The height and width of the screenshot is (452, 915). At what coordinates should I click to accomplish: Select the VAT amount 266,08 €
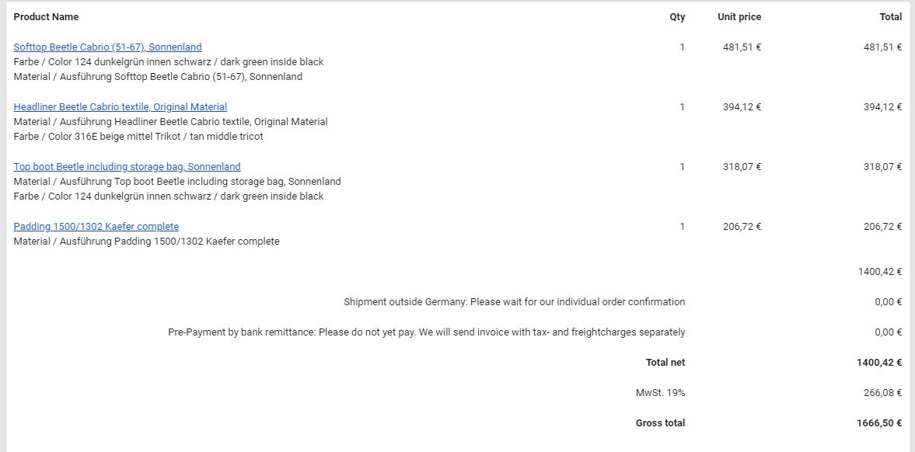click(x=882, y=393)
